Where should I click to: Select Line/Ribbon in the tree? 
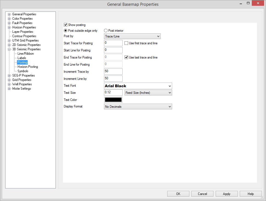click(26, 54)
